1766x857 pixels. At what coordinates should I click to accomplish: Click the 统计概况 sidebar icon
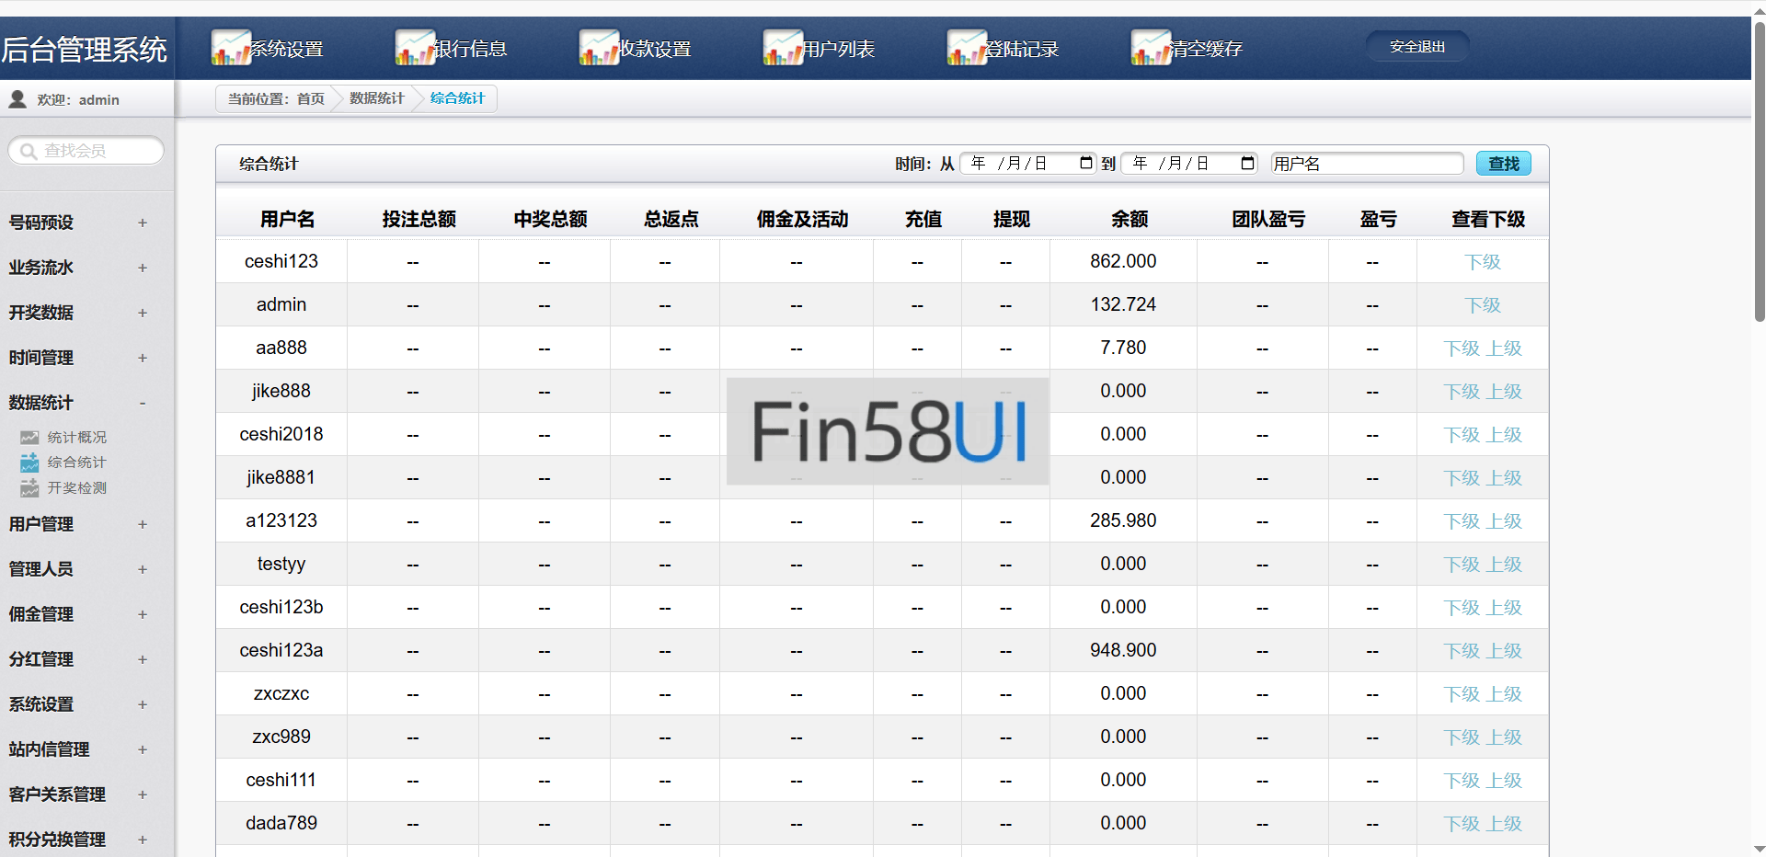pos(30,438)
